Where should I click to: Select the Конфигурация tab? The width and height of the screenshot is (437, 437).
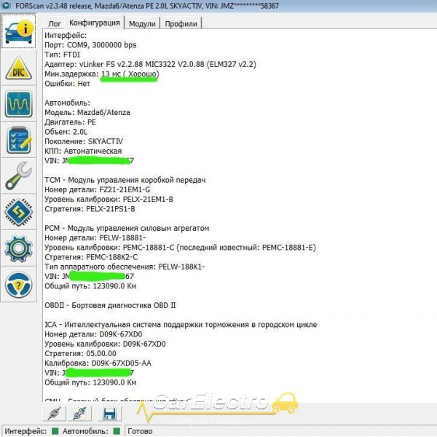click(x=94, y=23)
